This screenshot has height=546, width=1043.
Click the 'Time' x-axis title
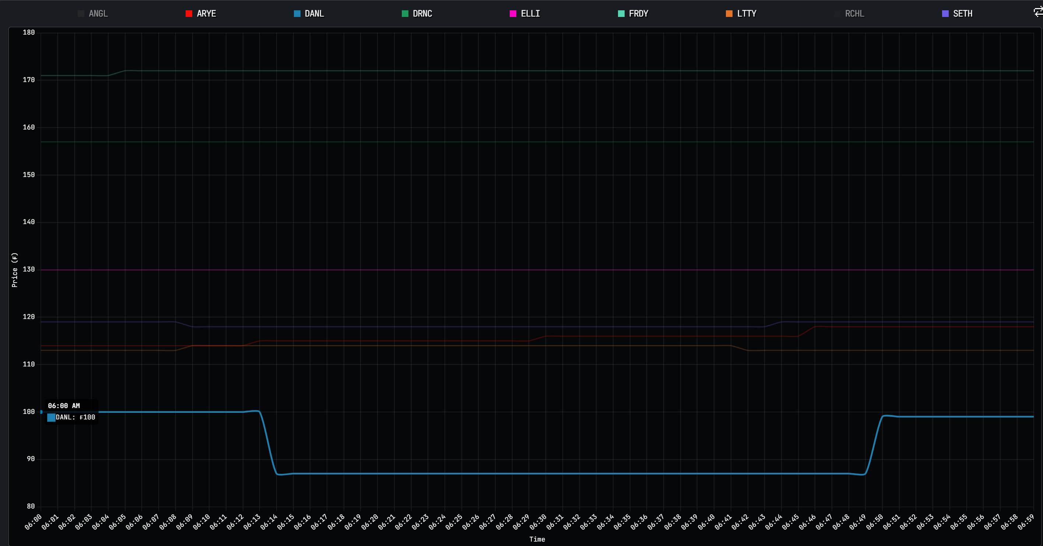point(537,539)
